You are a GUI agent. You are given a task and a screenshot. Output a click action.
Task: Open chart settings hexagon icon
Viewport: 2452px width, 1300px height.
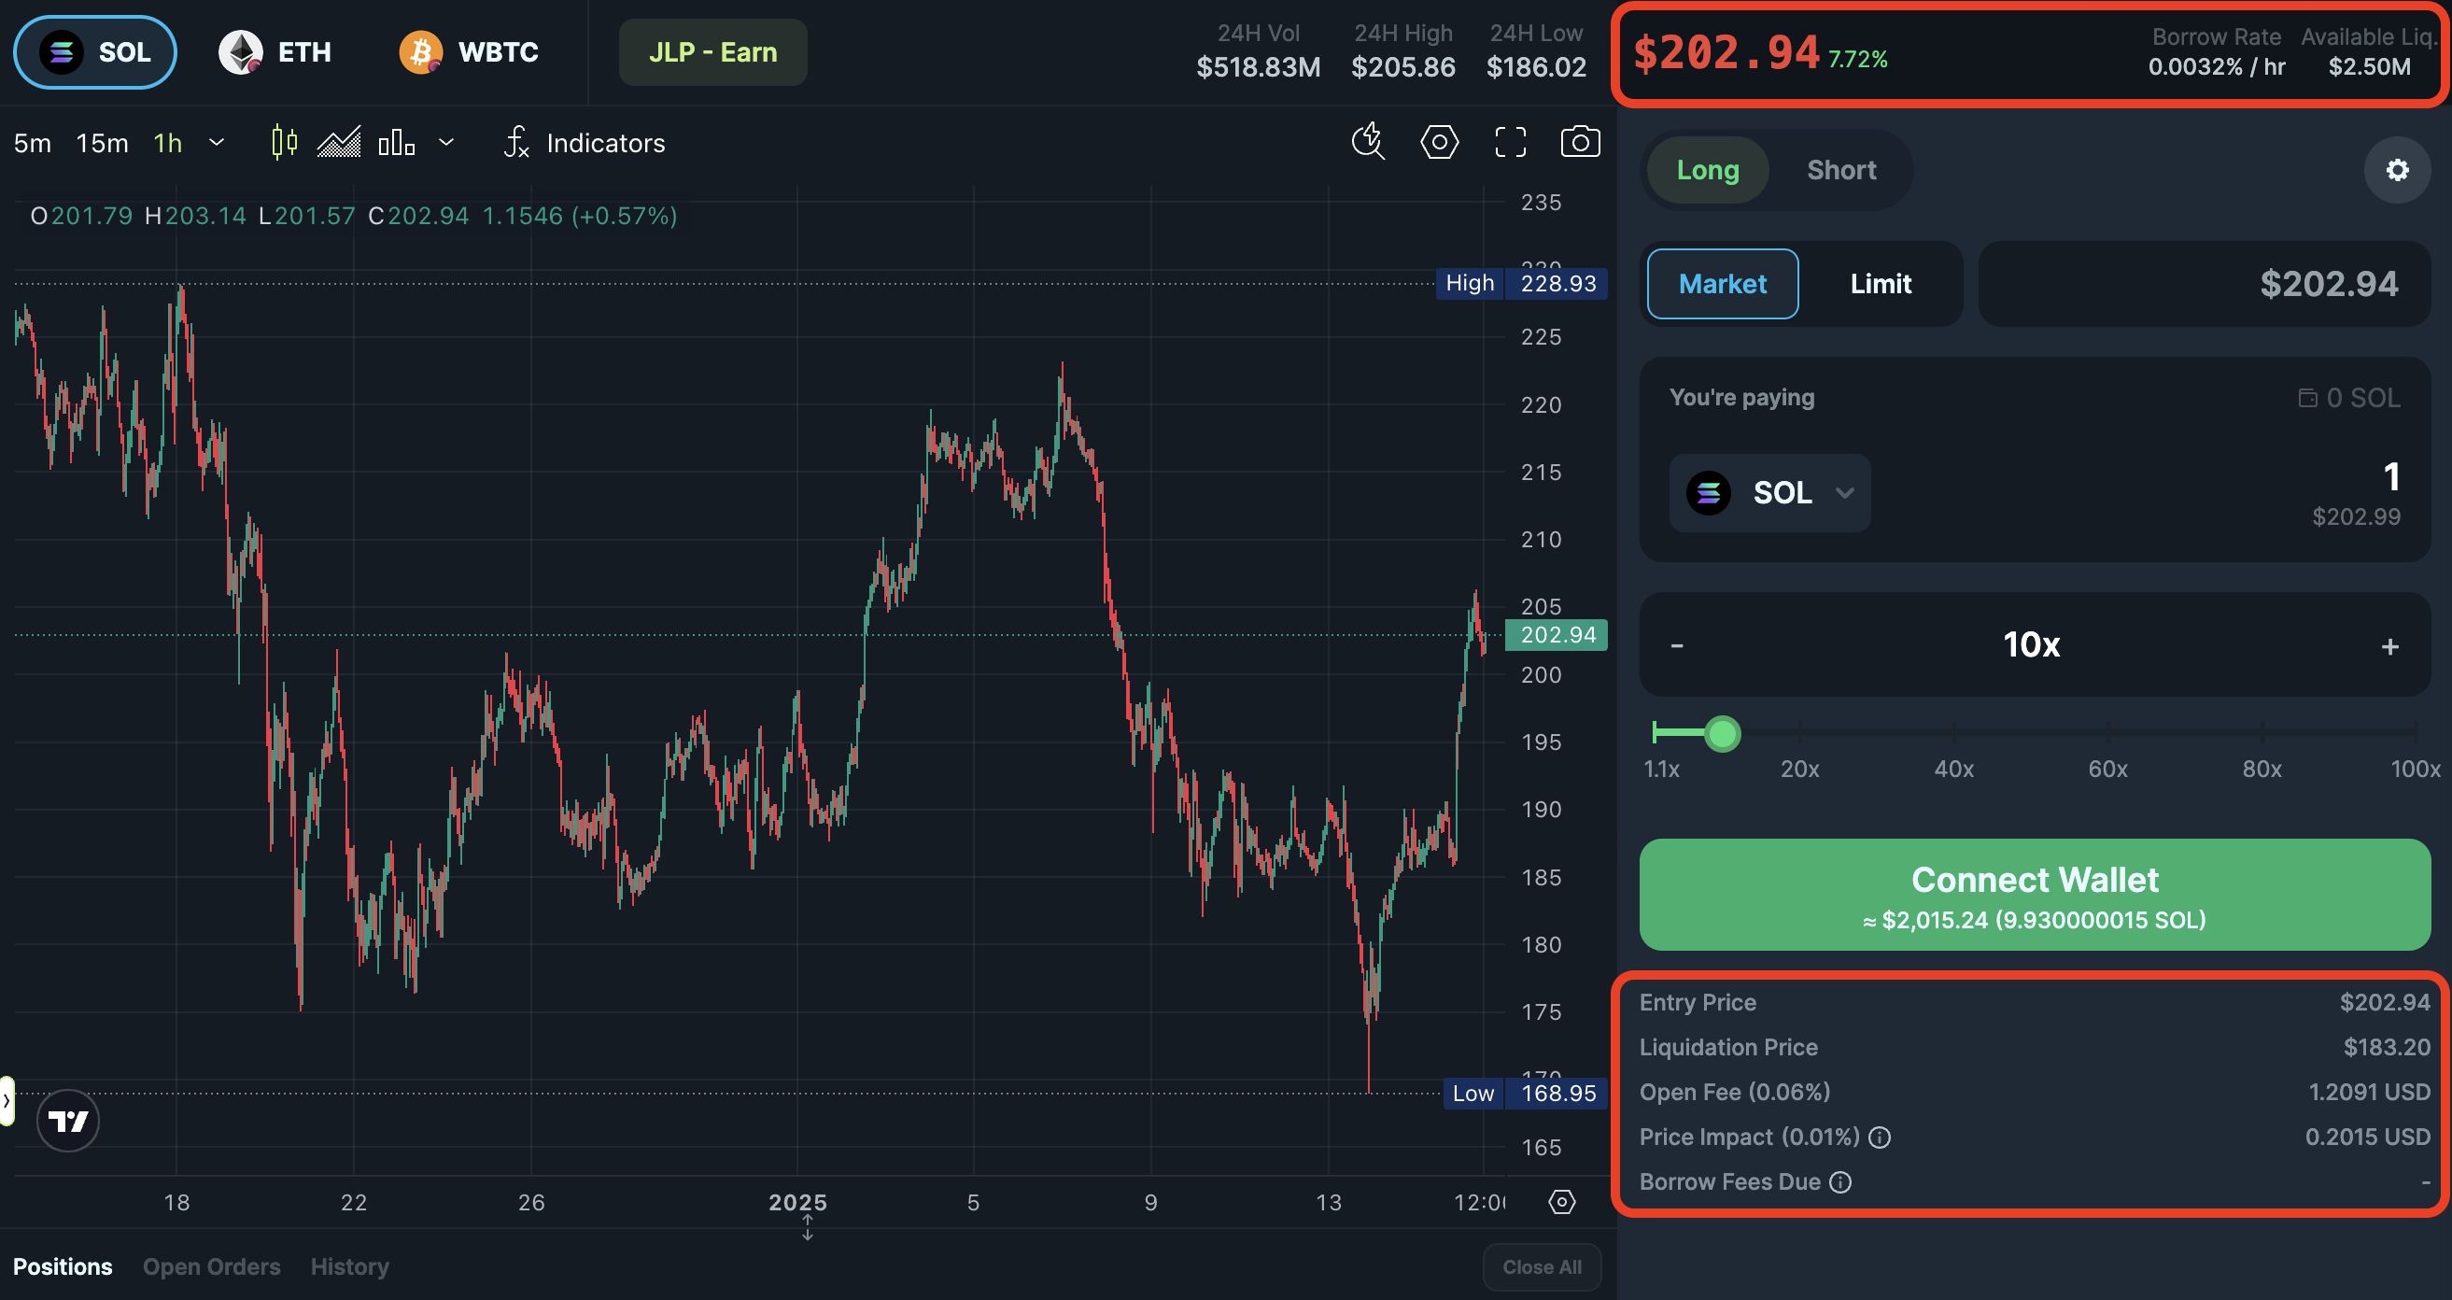(1439, 143)
